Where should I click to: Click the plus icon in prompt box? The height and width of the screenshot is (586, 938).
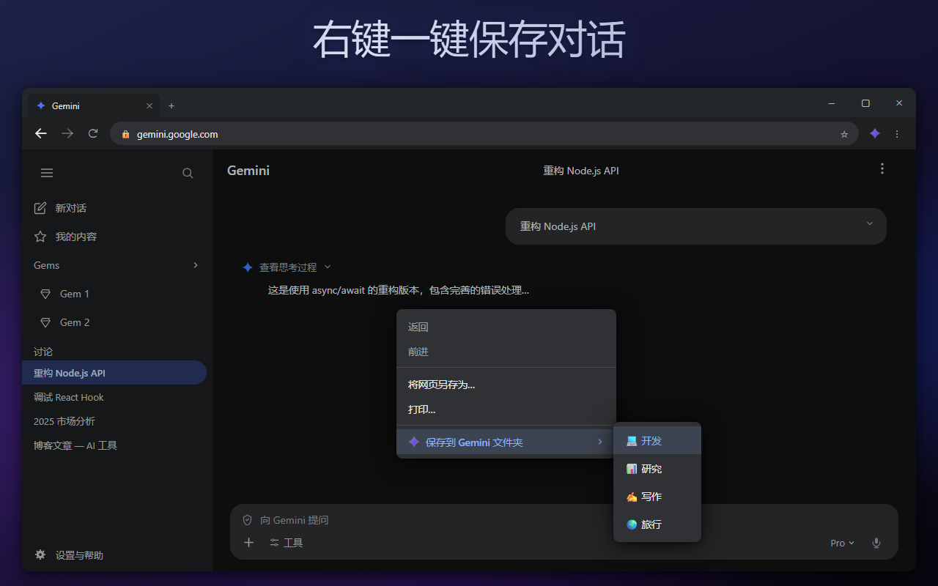248,542
